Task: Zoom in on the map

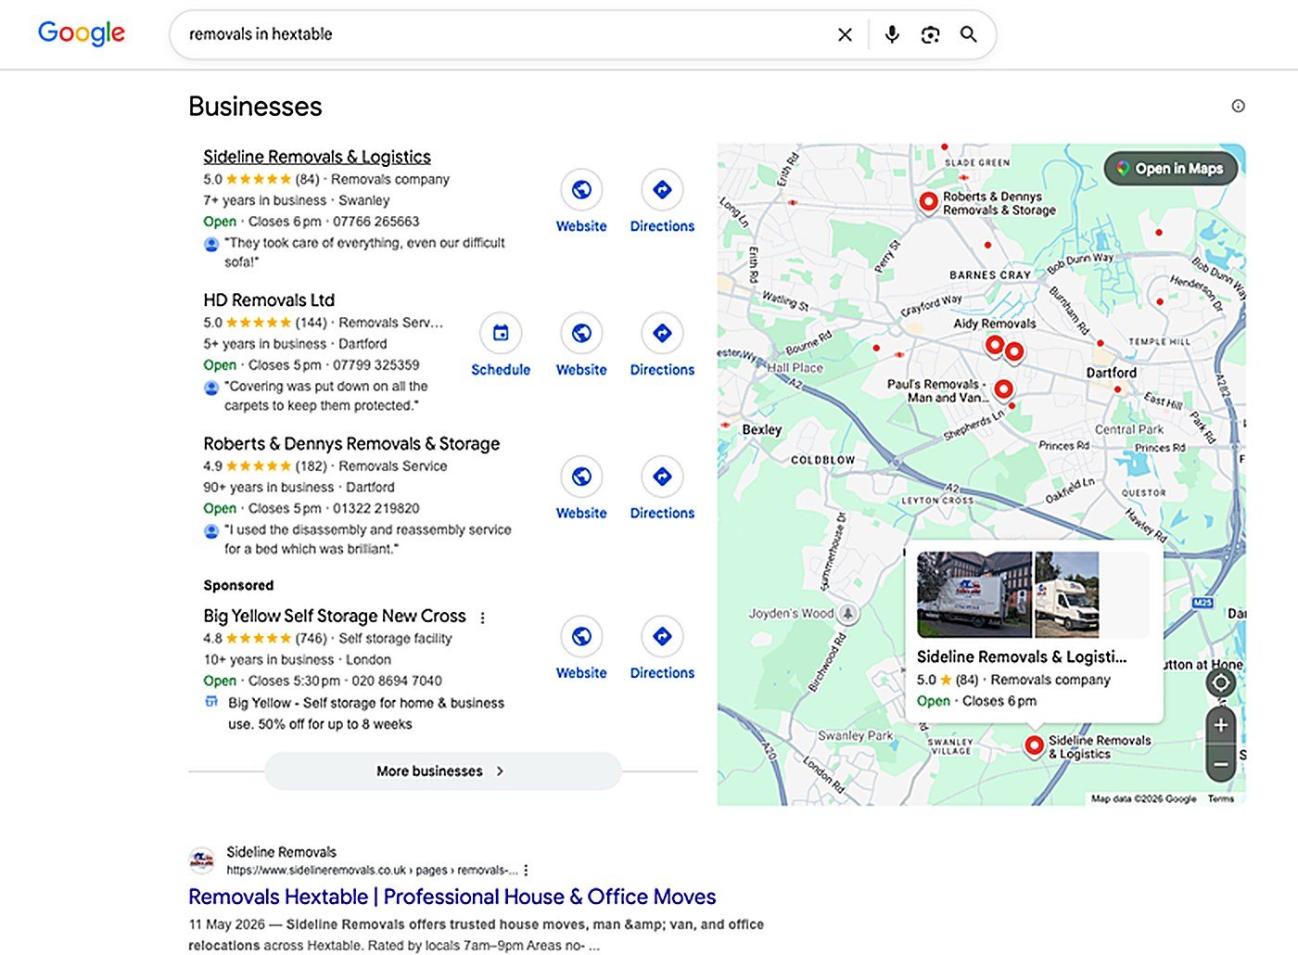Action: click(x=1221, y=725)
